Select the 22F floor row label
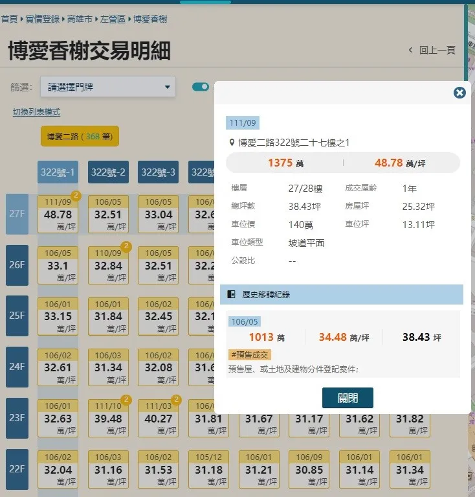This screenshot has height=497, width=475. (17, 469)
